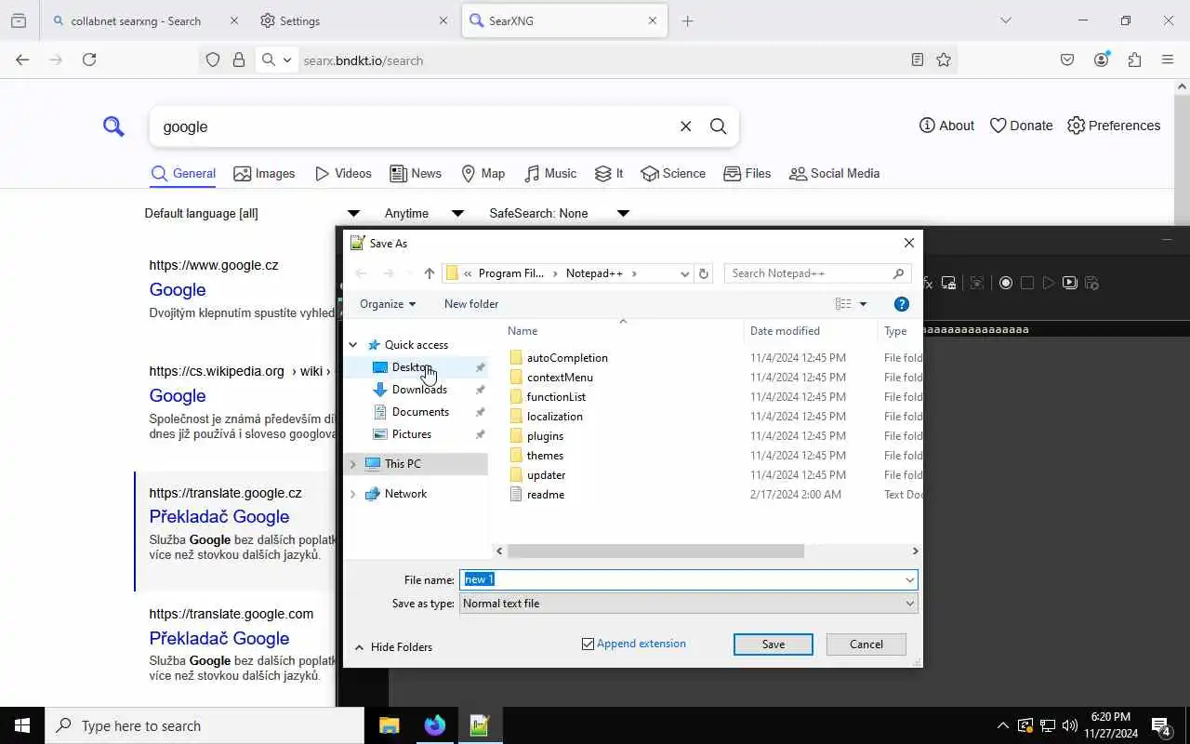Sort files by Date modified column
Screen dimensions: 1190x744
[x=785, y=331]
